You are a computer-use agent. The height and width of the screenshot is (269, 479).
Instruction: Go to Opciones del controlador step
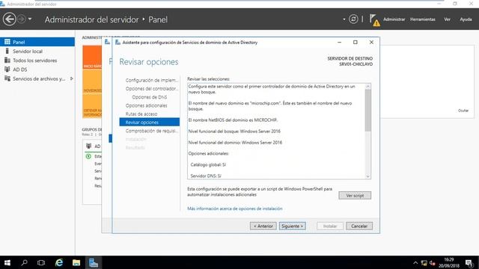coord(151,89)
